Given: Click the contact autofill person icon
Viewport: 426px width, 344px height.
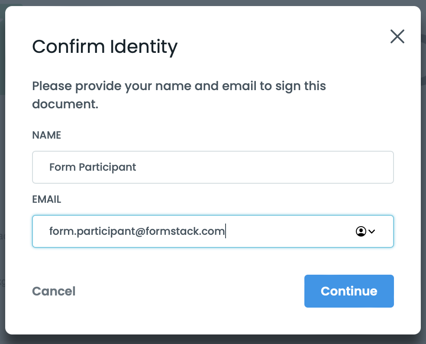Looking at the screenshot, I should point(361,231).
